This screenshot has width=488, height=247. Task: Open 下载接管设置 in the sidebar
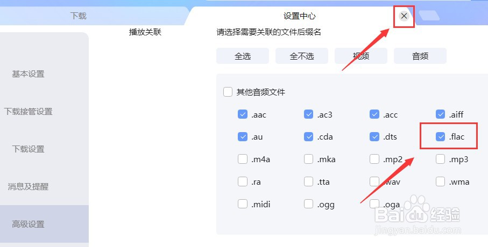tap(28, 112)
